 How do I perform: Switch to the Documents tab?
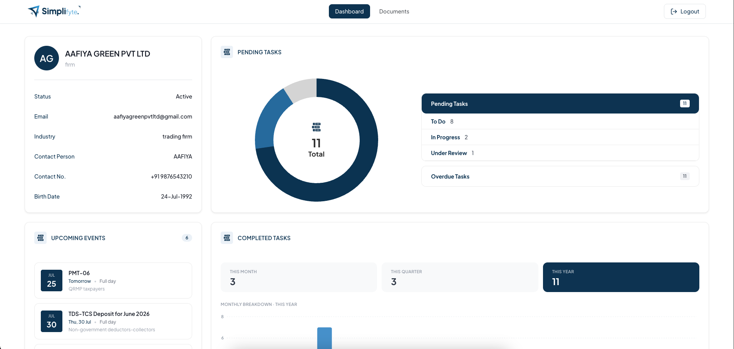394,12
